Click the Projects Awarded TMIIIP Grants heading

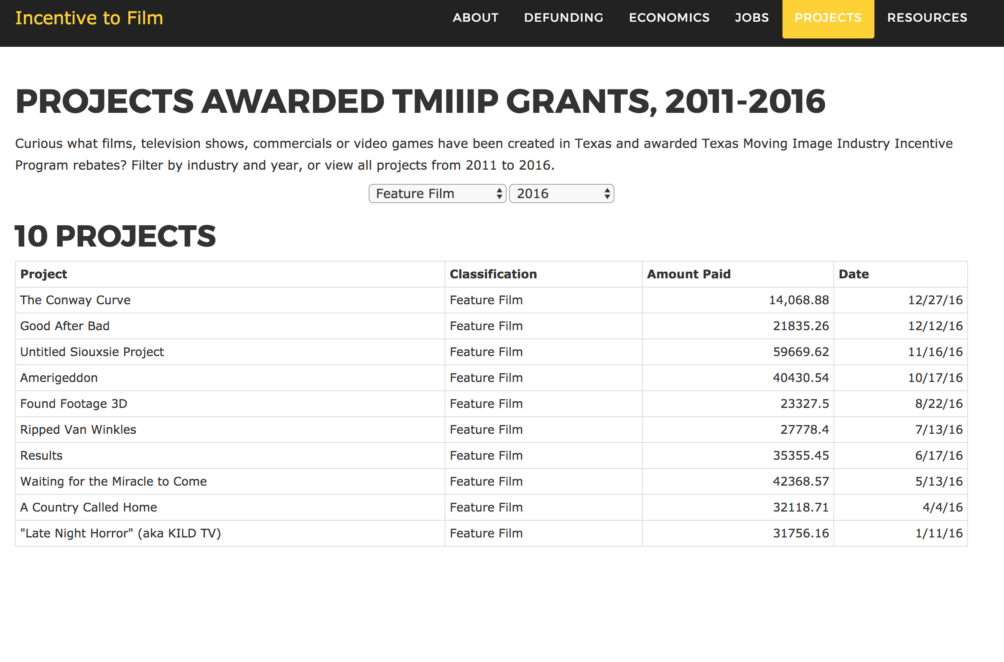click(420, 102)
